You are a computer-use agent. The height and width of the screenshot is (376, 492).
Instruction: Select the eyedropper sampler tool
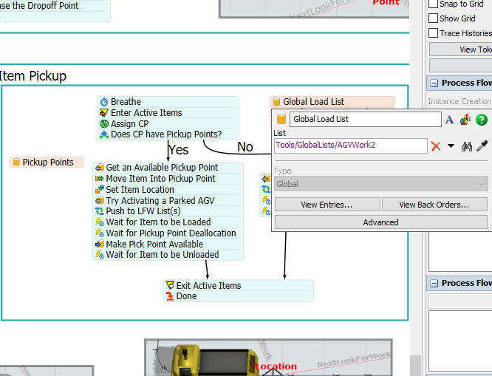[482, 146]
